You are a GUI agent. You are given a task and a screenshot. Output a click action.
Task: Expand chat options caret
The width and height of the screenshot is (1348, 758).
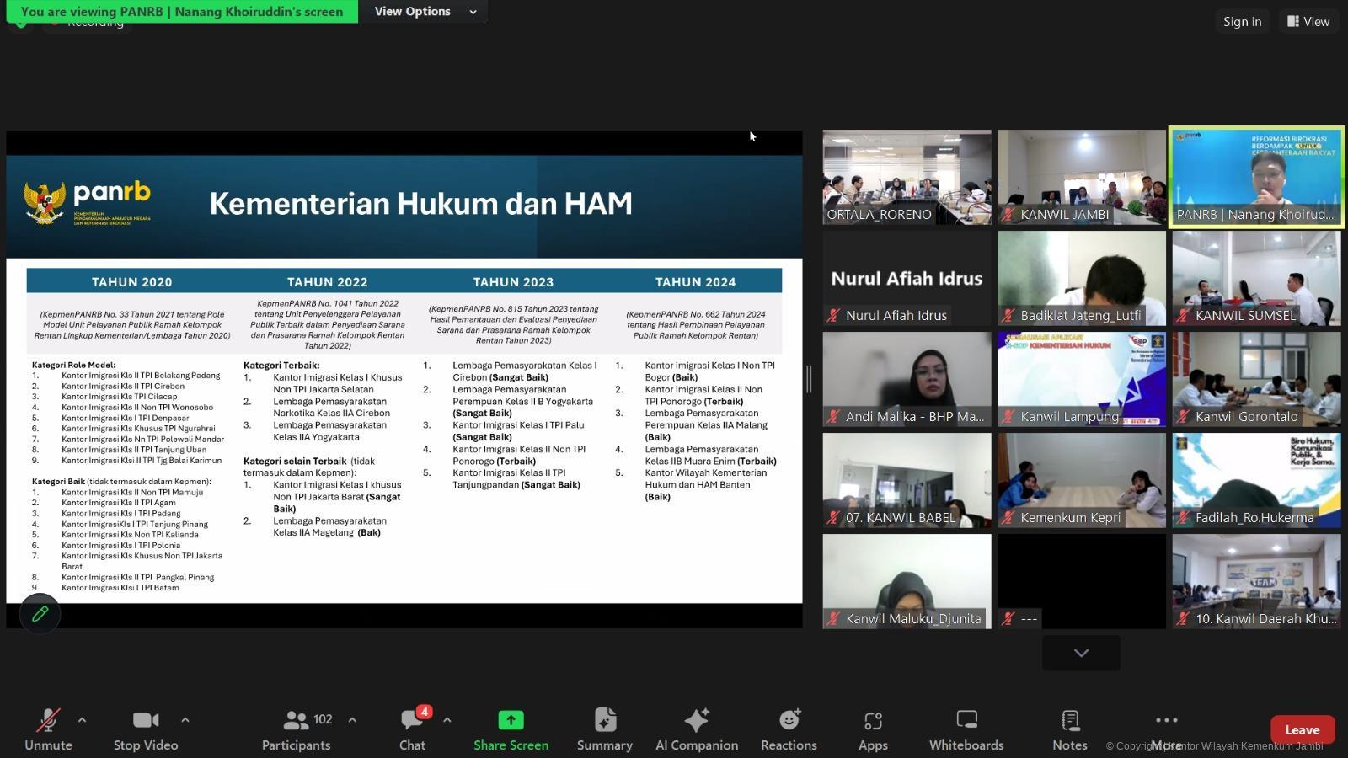(447, 720)
